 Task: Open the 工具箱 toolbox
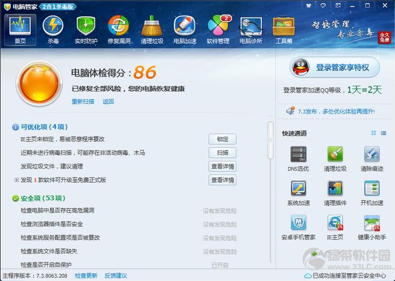pyautogui.click(x=284, y=30)
